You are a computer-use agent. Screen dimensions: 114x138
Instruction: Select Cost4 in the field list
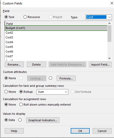point(56,42)
